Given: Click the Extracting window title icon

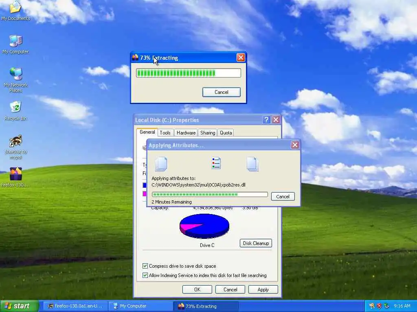Looking at the screenshot, I should pos(135,57).
